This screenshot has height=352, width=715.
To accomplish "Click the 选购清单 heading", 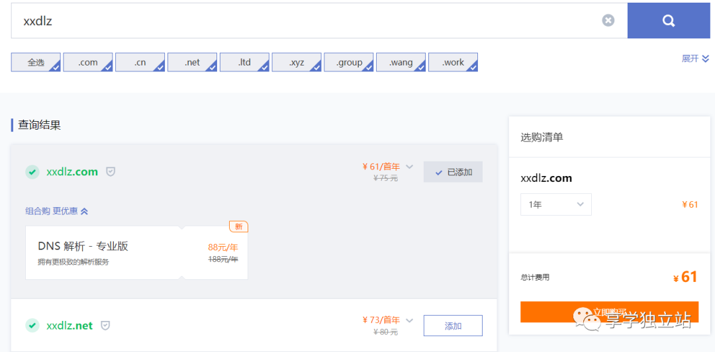I will [x=542, y=137].
